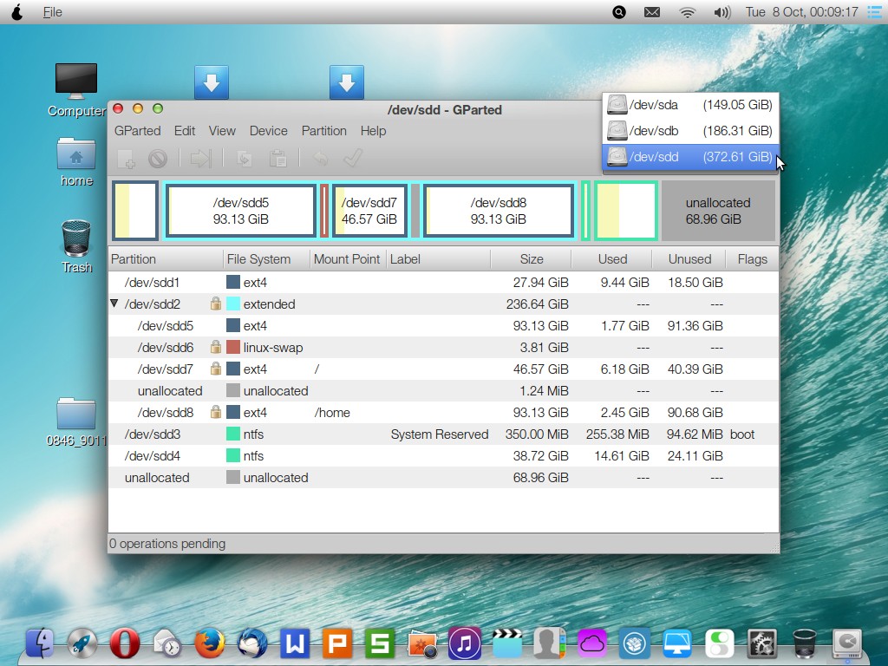
Task: Open the Partition menu
Action: [x=324, y=131]
